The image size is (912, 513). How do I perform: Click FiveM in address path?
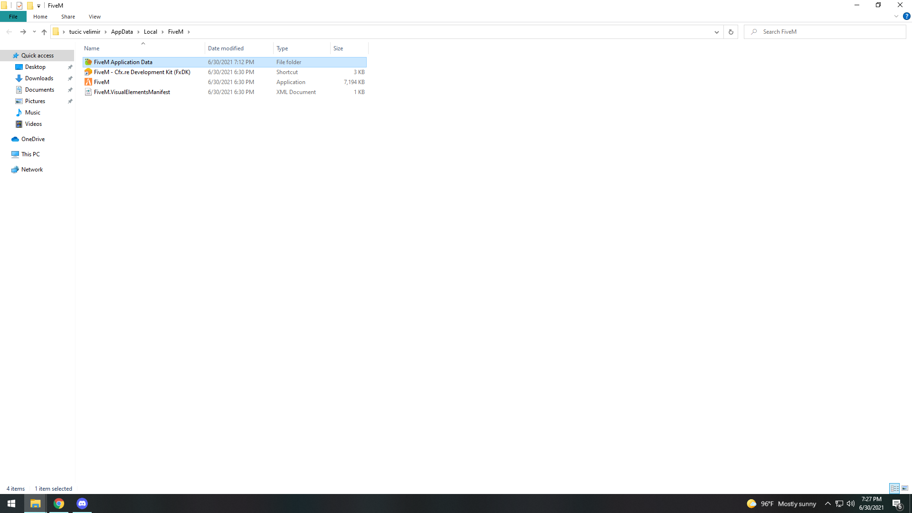click(x=175, y=32)
